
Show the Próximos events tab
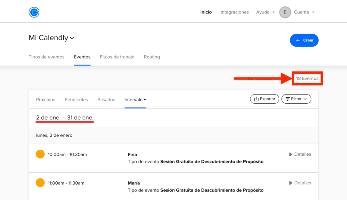pos(45,100)
